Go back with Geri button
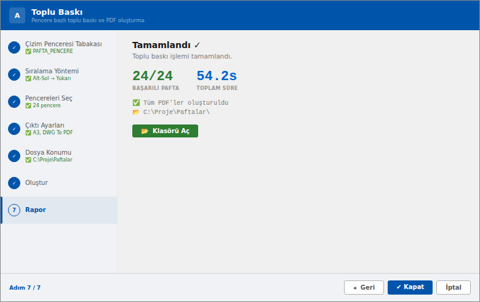Viewport: 480px width, 302px height. coord(364,288)
